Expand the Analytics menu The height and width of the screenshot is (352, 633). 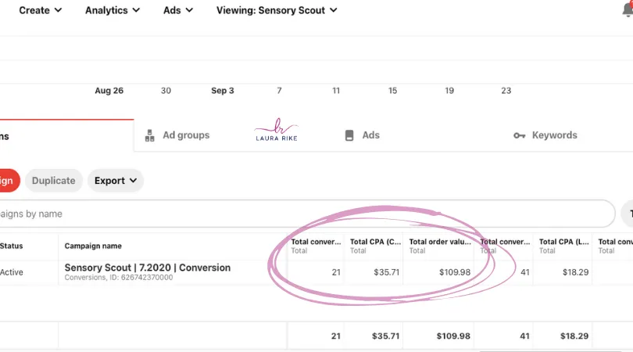click(113, 10)
